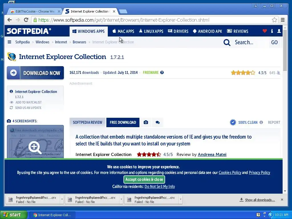Go to Internet breadcrumb

tap(61, 42)
